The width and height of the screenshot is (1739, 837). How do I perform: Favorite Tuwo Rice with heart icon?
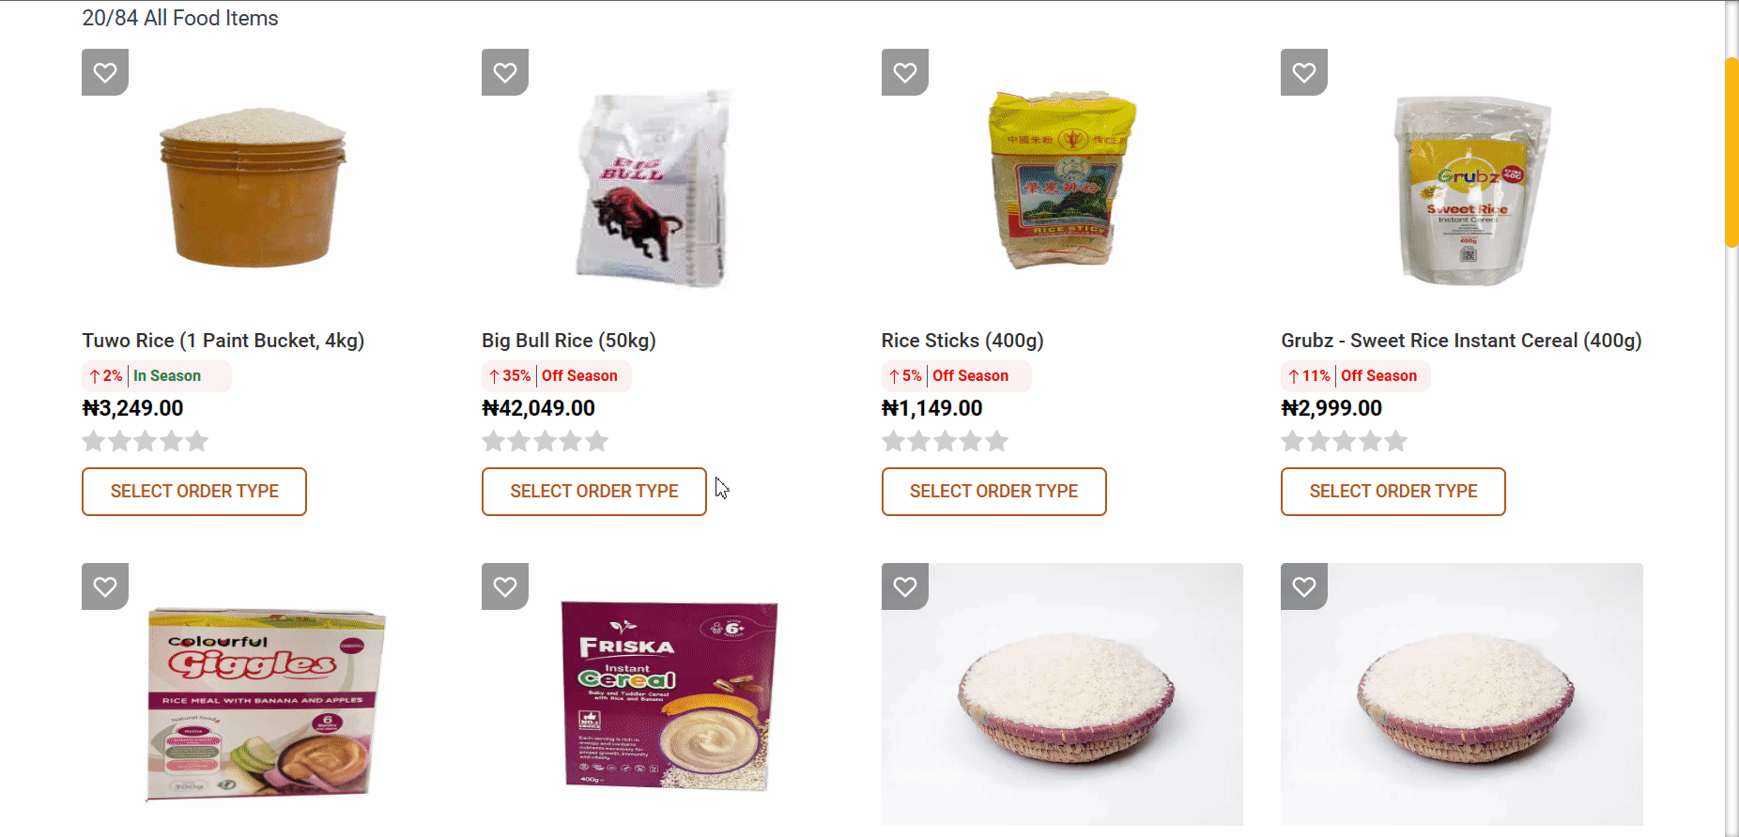105,72
